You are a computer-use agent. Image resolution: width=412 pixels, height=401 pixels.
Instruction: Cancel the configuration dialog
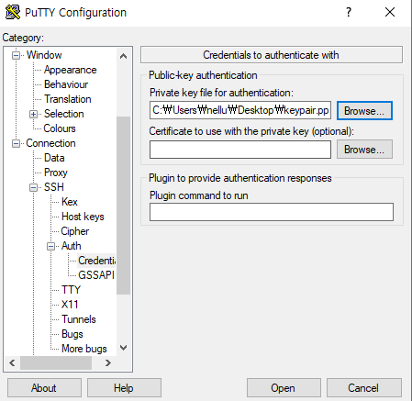click(x=364, y=388)
